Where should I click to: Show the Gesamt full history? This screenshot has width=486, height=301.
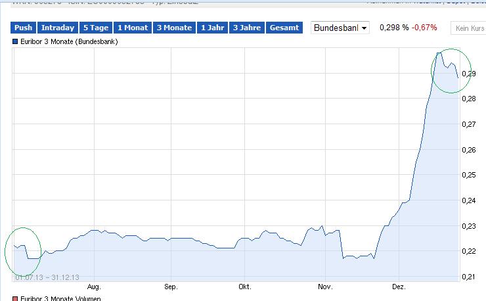coord(284,28)
